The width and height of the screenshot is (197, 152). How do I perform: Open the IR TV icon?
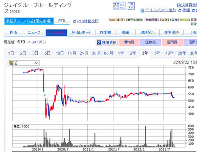point(131,6)
